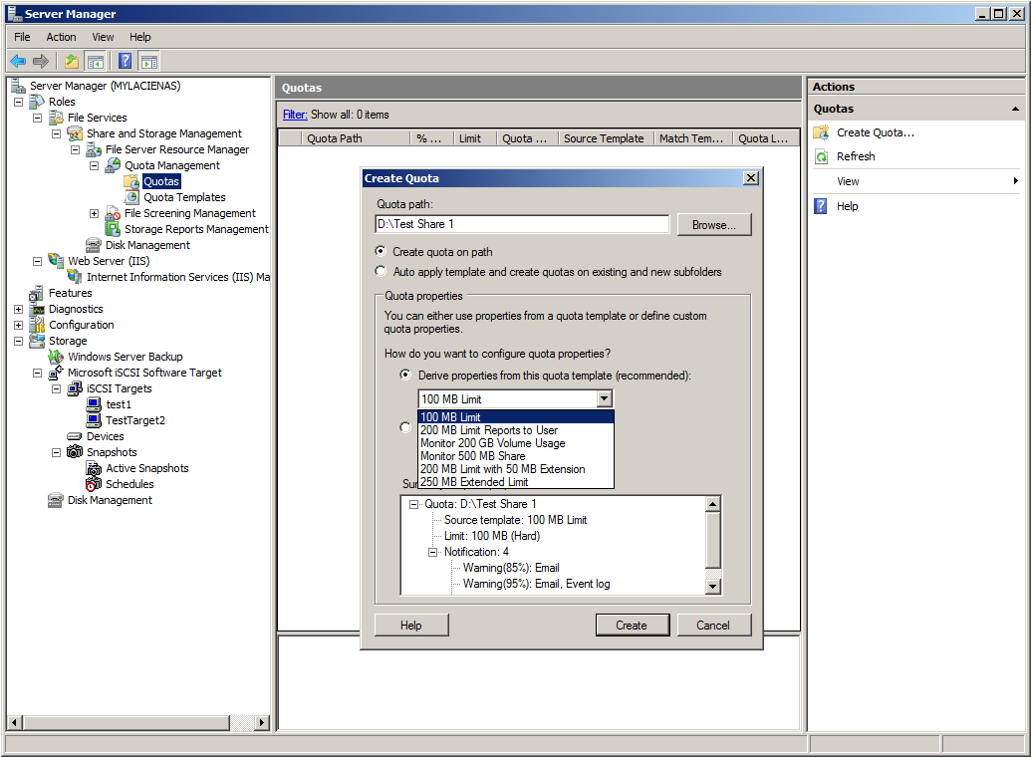Click the Diagnostics node icon
Viewport: 1031px width, 757px height.
click(x=38, y=309)
